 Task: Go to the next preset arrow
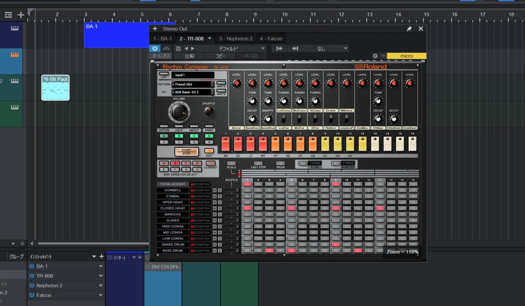pos(193,48)
